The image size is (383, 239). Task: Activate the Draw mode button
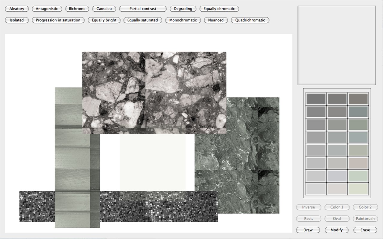tap(308, 230)
